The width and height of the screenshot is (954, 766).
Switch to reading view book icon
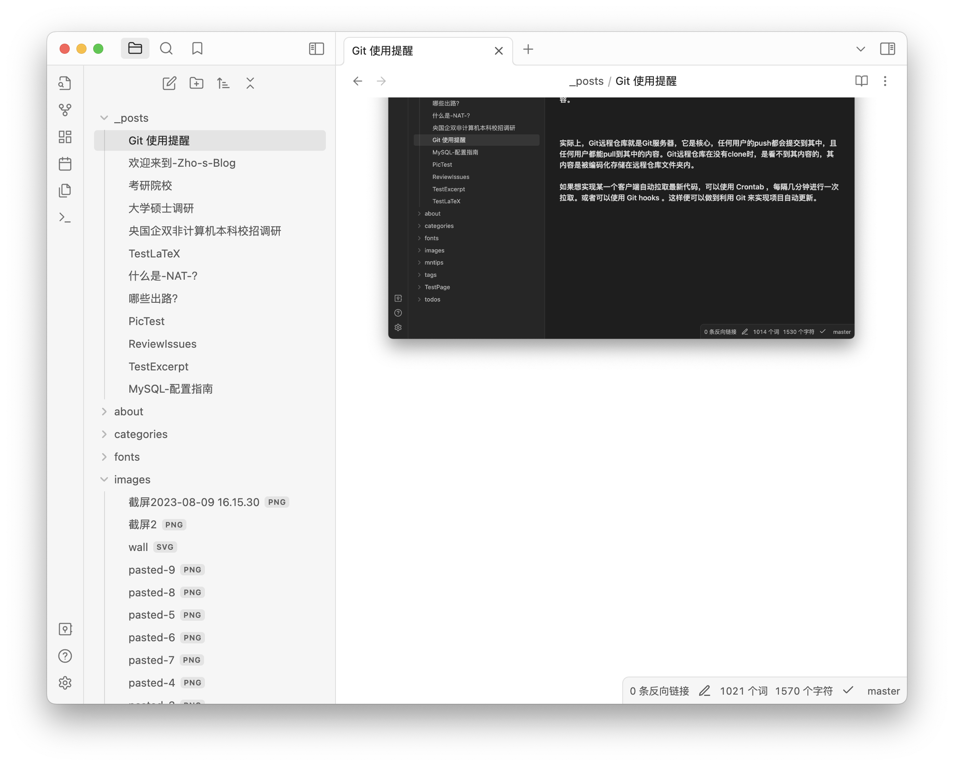pyautogui.click(x=861, y=81)
